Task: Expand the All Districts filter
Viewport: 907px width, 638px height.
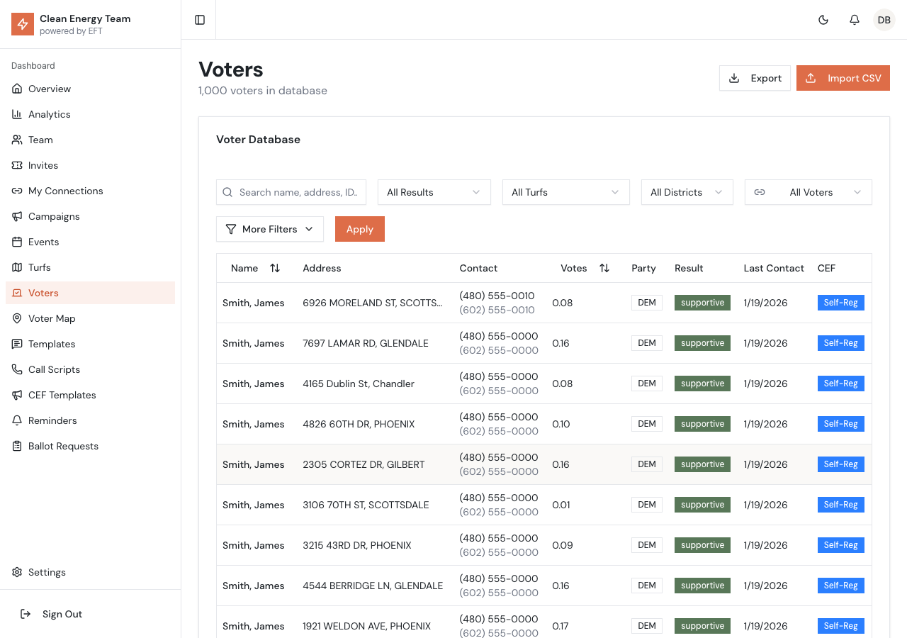Action: 687,192
